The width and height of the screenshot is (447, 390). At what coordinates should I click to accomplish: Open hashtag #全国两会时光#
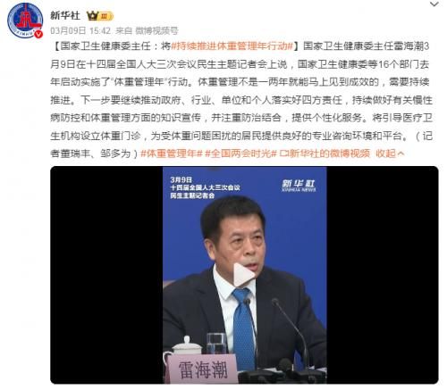pos(241,154)
